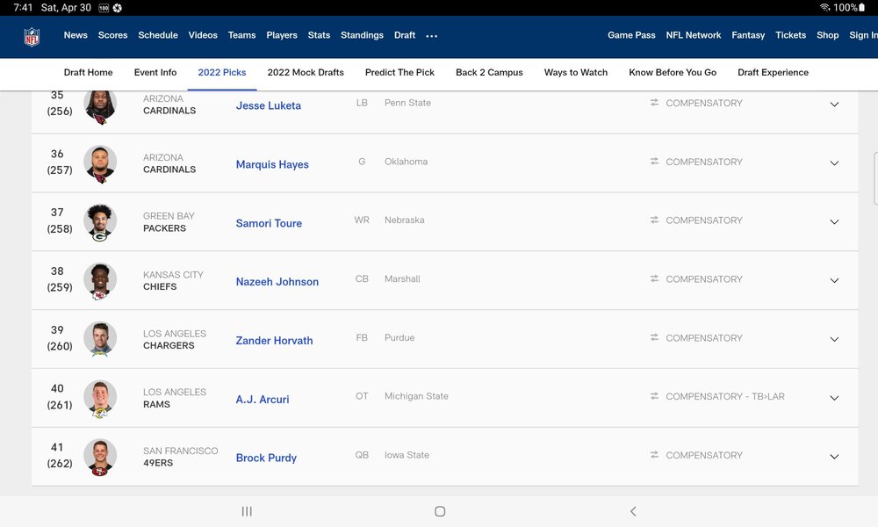
Task: Expand the Brock Purdy pick row
Action: tap(834, 457)
